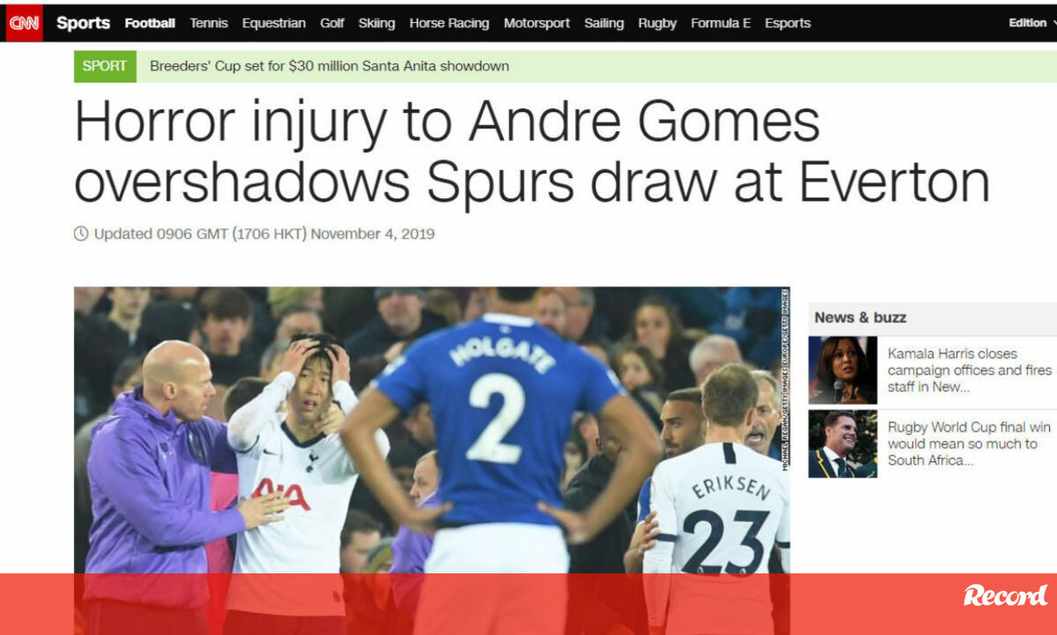Select the Motorsport menu item

[536, 24]
